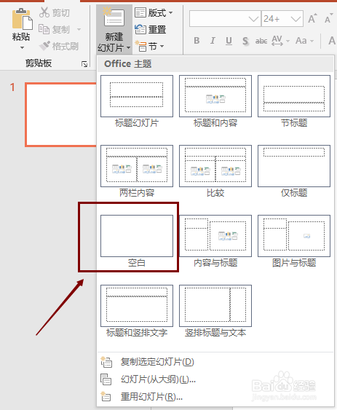Expand the Copy dropdown arrow
Image resolution: width=337 pixels, height=410 pixels.
(79, 29)
